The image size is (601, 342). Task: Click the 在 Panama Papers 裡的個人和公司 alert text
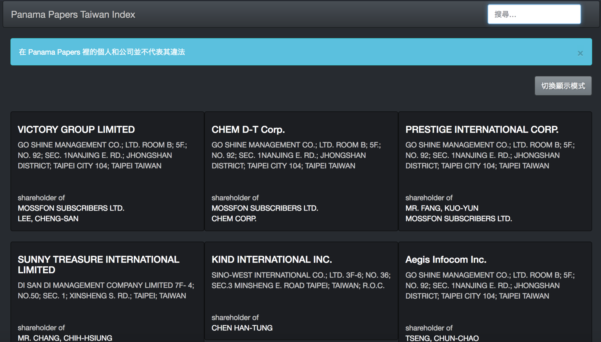[x=102, y=52]
